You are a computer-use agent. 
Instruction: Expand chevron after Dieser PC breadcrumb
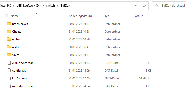click(14, 6)
